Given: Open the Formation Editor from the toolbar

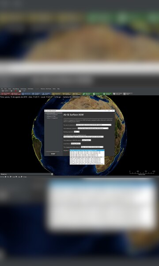Looking at the screenshot, I should 46,94.
